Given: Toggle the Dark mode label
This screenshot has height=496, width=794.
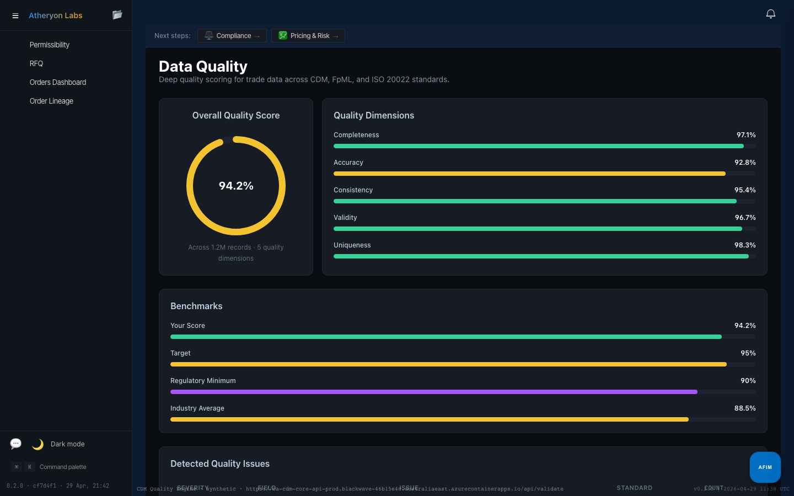Looking at the screenshot, I should 68,444.
